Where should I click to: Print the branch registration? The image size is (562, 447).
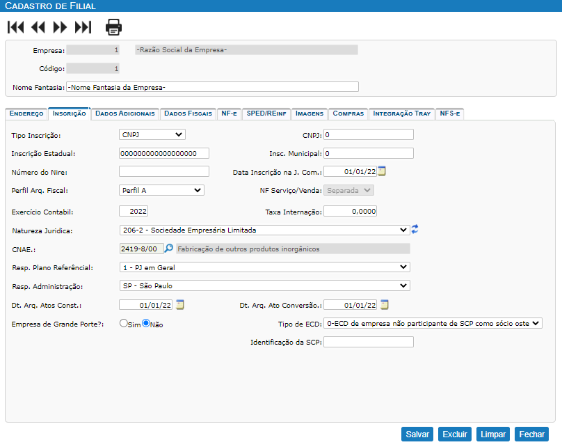tap(113, 27)
